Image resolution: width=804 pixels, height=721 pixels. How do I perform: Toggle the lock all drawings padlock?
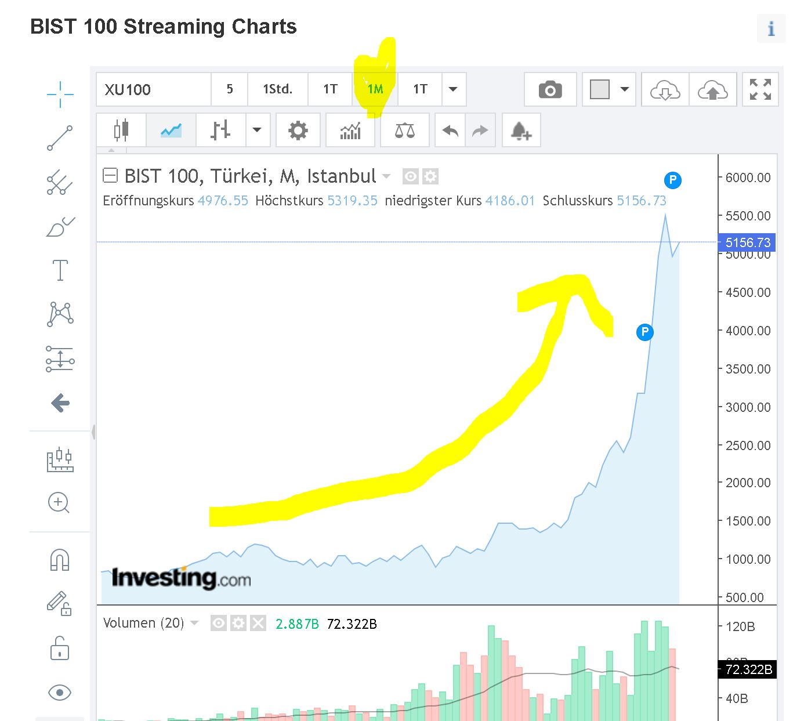click(x=60, y=648)
